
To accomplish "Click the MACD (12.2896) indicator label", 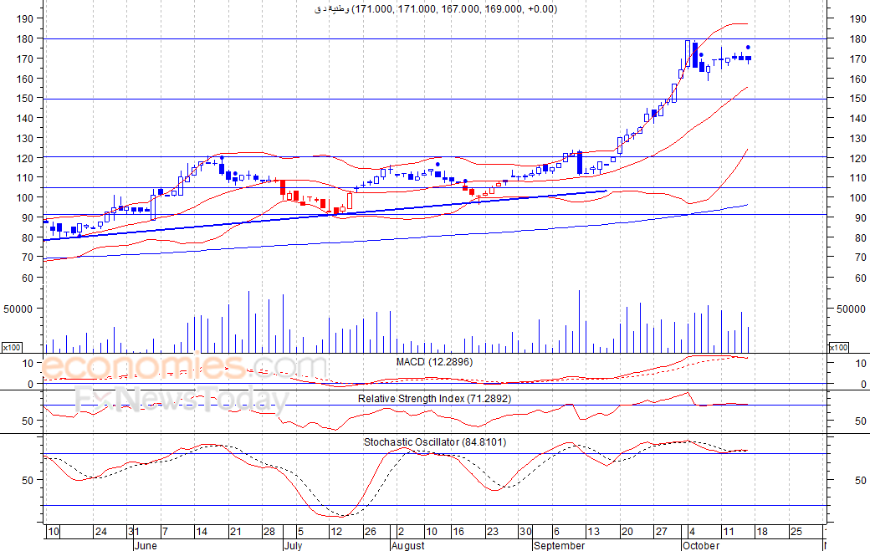I will coord(434,362).
